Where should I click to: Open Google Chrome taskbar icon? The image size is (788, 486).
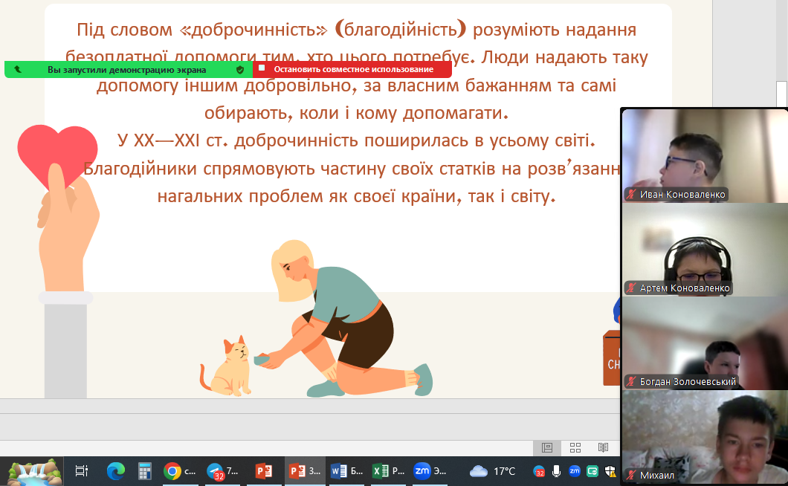(x=178, y=470)
